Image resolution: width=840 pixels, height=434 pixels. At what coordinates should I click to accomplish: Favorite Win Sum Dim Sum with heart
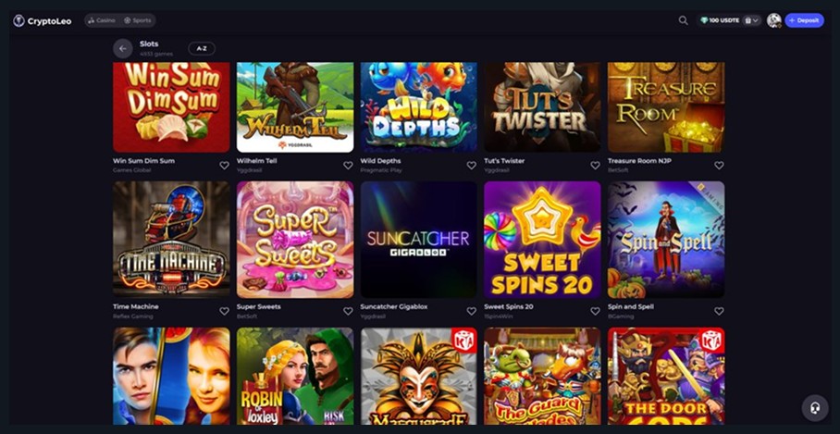(225, 166)
